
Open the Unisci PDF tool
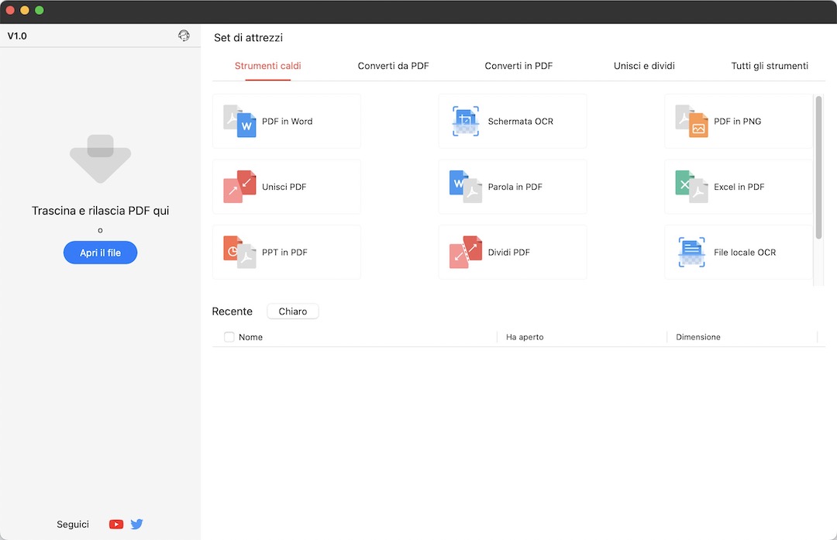click(x=287, y=187)
